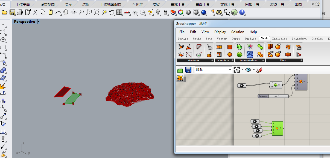Switch to the 曲线工具 tab
The width and height of the screenshot is (330, 158).
tap(178, 4)
